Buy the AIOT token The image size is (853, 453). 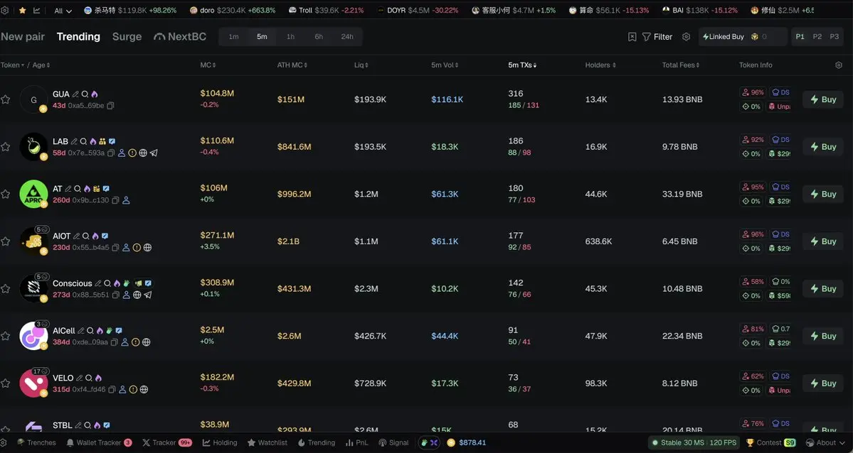pos(822,241)
